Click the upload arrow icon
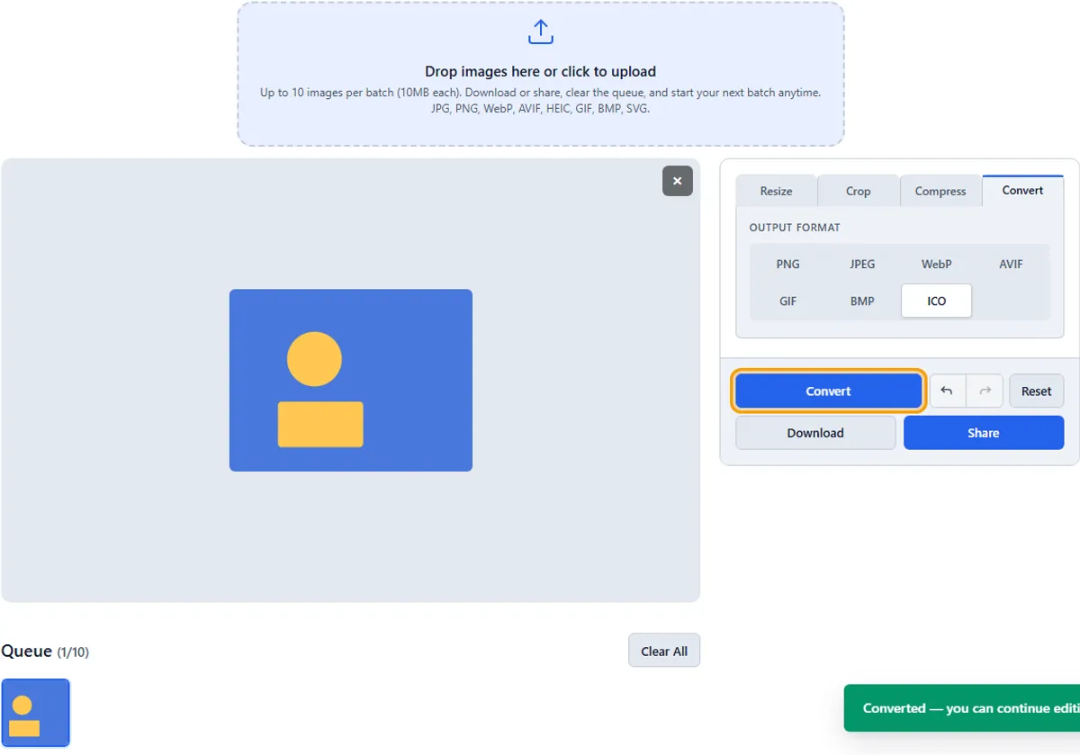Viewport: 1080px width, 755px height. pyautogui.click(x=540, y=32)
